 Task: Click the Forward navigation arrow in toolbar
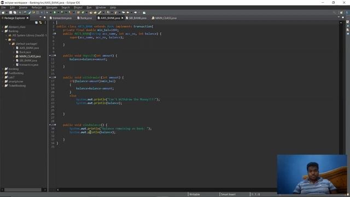tap(135, 13)
